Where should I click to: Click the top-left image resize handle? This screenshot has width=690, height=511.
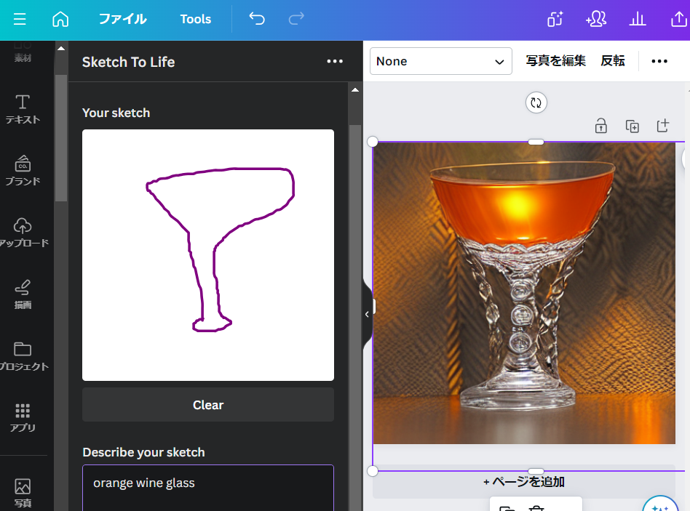coord(372,142)
